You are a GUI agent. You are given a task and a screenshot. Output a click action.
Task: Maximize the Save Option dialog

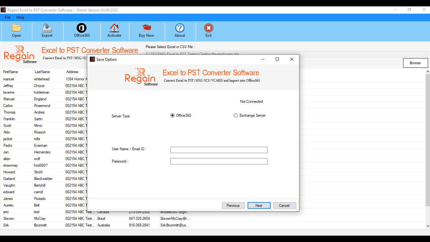tap(277, 59)
